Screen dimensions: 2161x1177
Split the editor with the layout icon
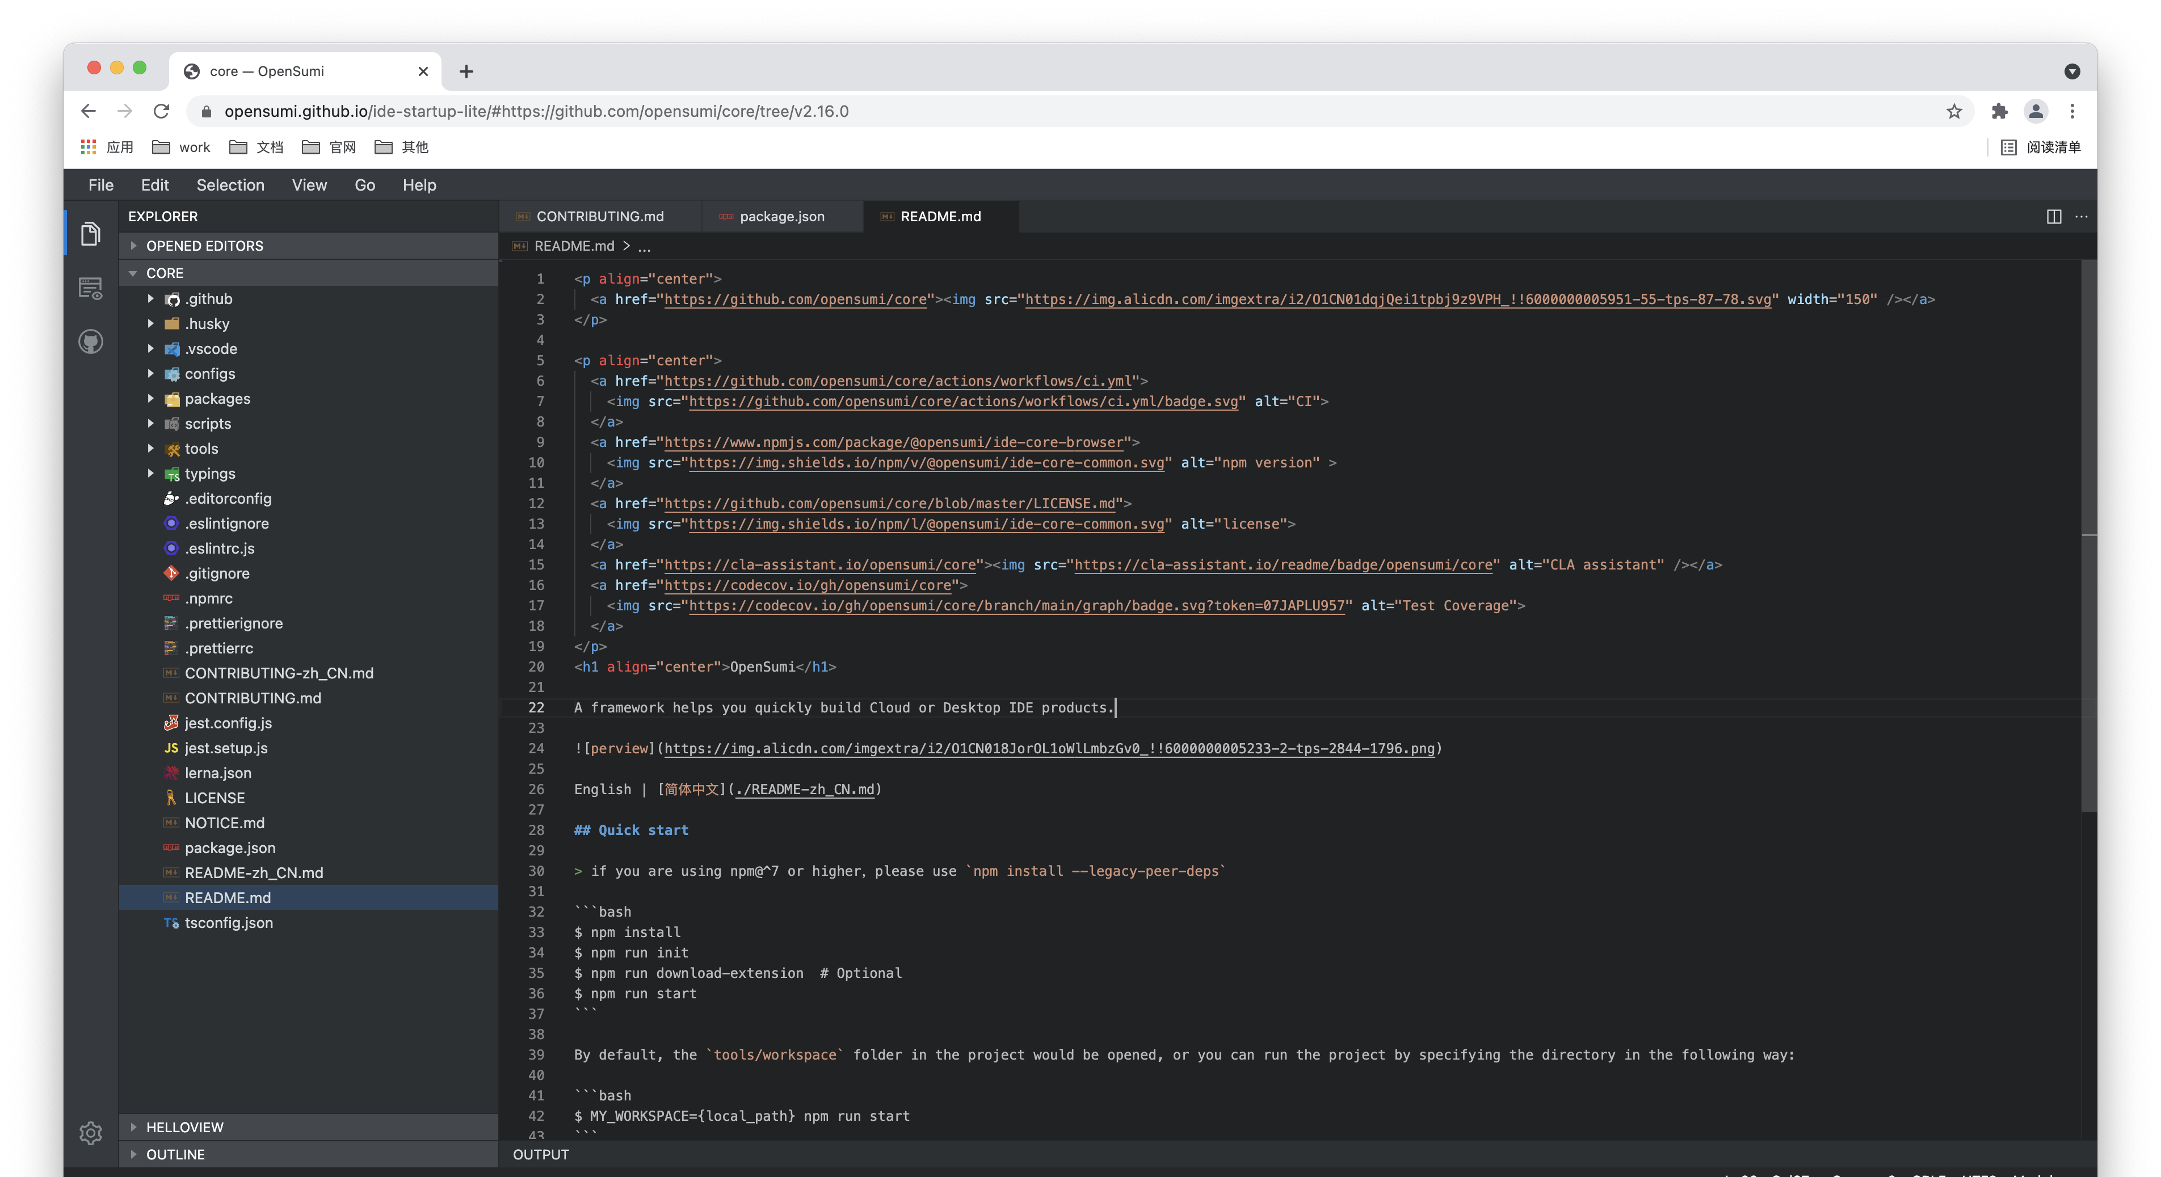click(2054, 216)
